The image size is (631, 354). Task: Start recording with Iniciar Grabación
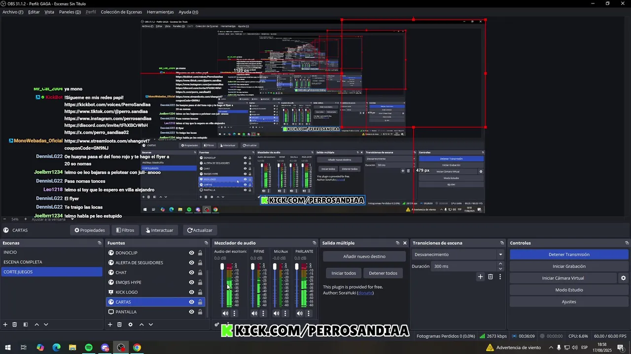tap(569, 266)
